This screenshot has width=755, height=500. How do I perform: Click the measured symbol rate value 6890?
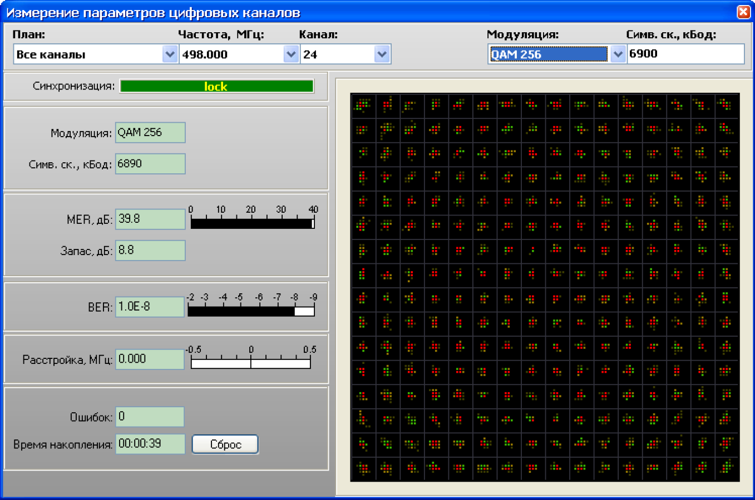point(150,164)
